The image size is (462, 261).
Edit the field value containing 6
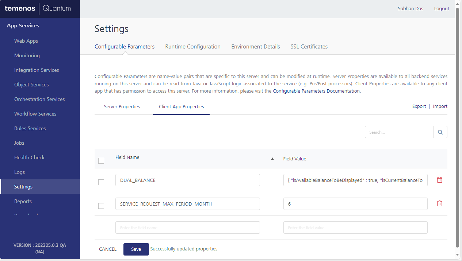(355, 204)
